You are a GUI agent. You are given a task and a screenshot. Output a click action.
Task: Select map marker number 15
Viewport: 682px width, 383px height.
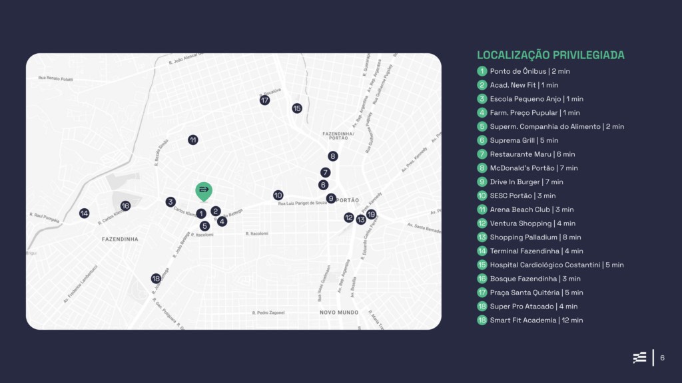click(297, 108)
